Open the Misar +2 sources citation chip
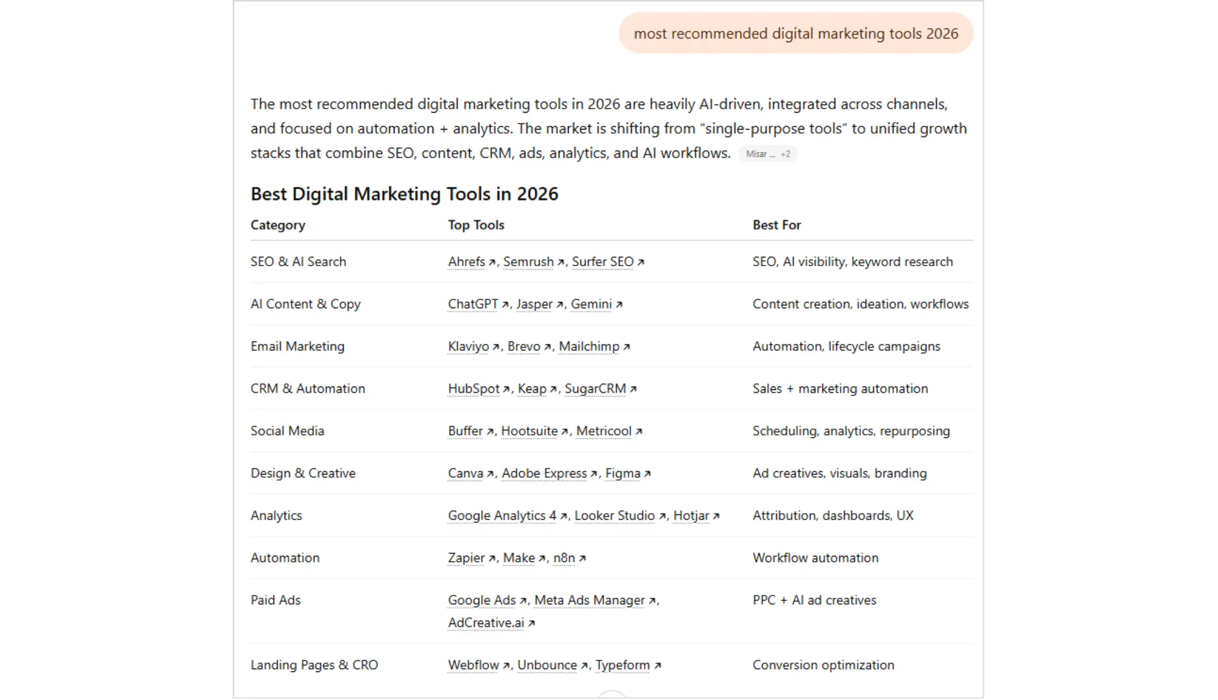This screenshot has width=1218, height=700. (x=767, y=154)
